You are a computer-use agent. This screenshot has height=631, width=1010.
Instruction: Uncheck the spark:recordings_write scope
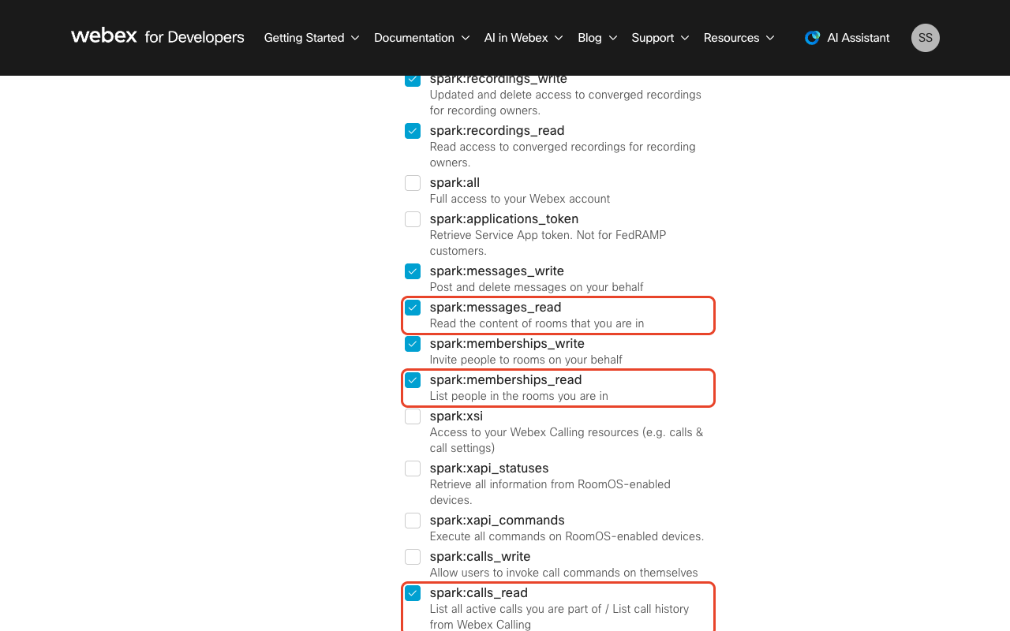pyautogui.click(x=413, y=80)
